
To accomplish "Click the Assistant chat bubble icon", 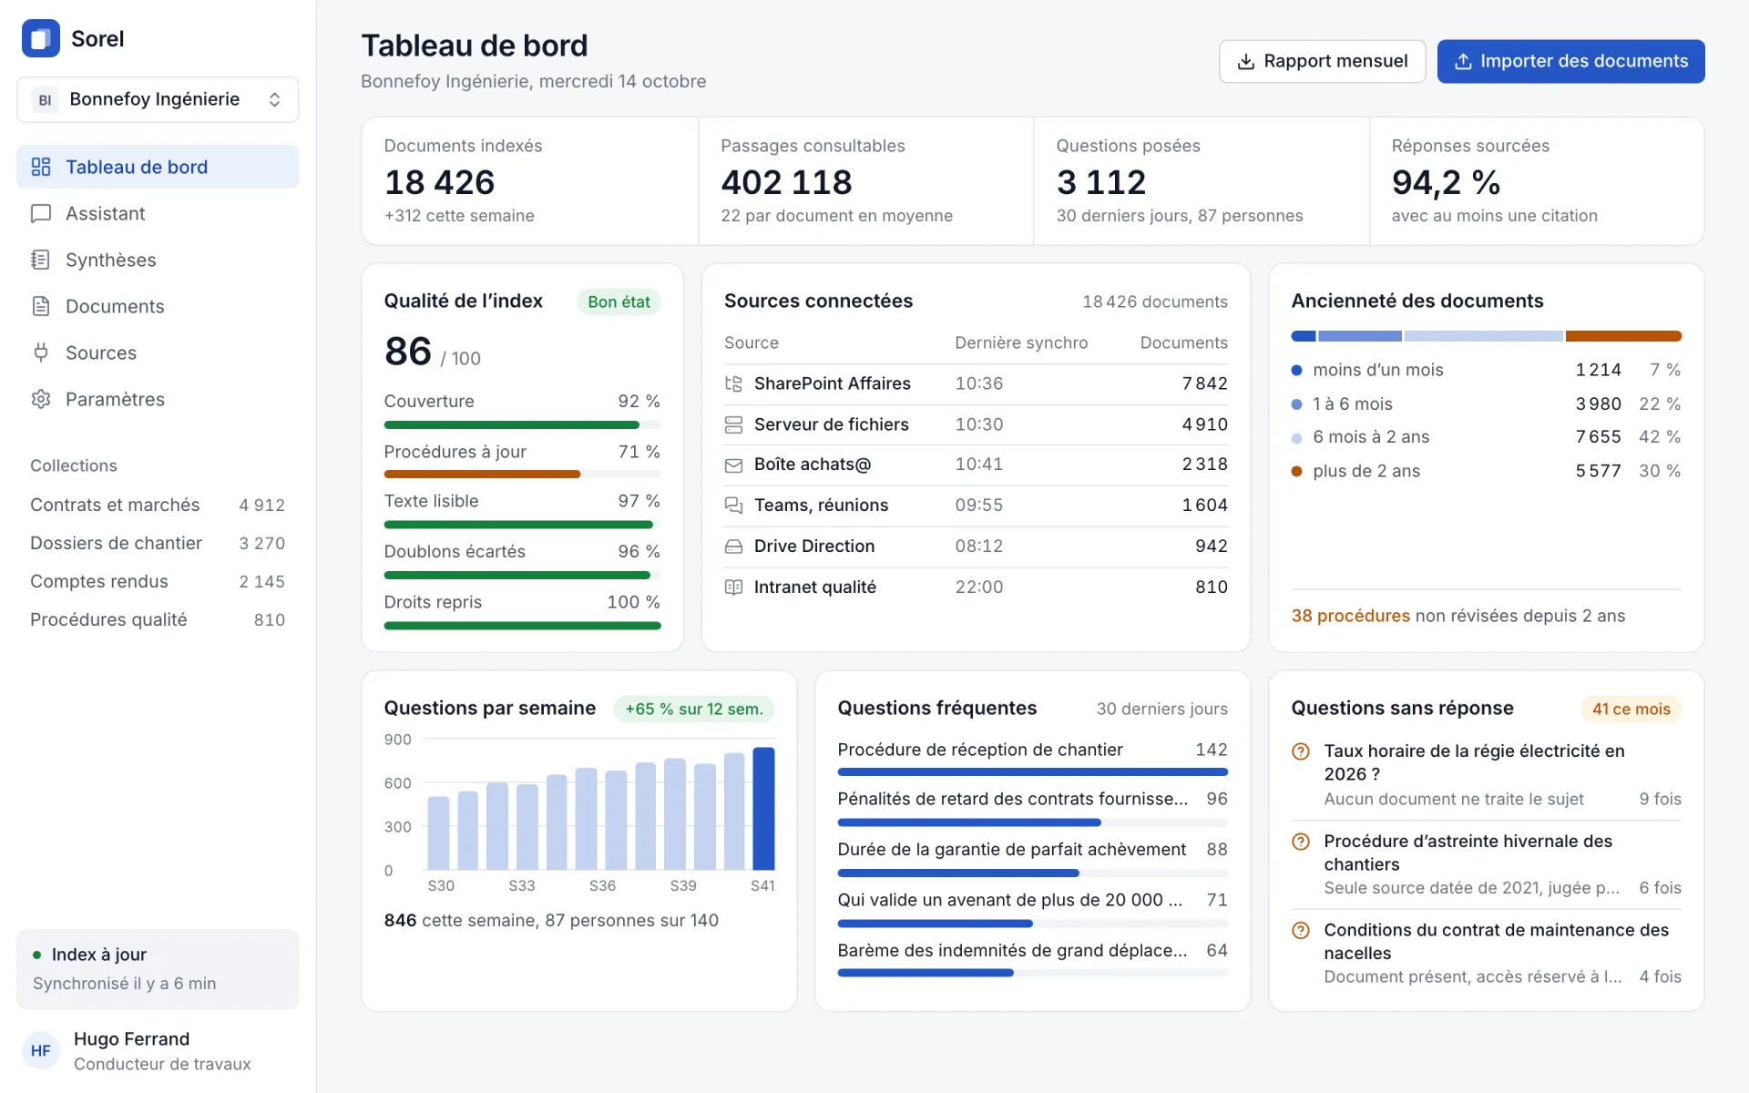I will click(41, 213).
